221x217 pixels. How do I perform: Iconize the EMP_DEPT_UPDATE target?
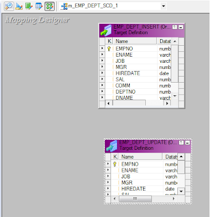[x=187, y=143]
